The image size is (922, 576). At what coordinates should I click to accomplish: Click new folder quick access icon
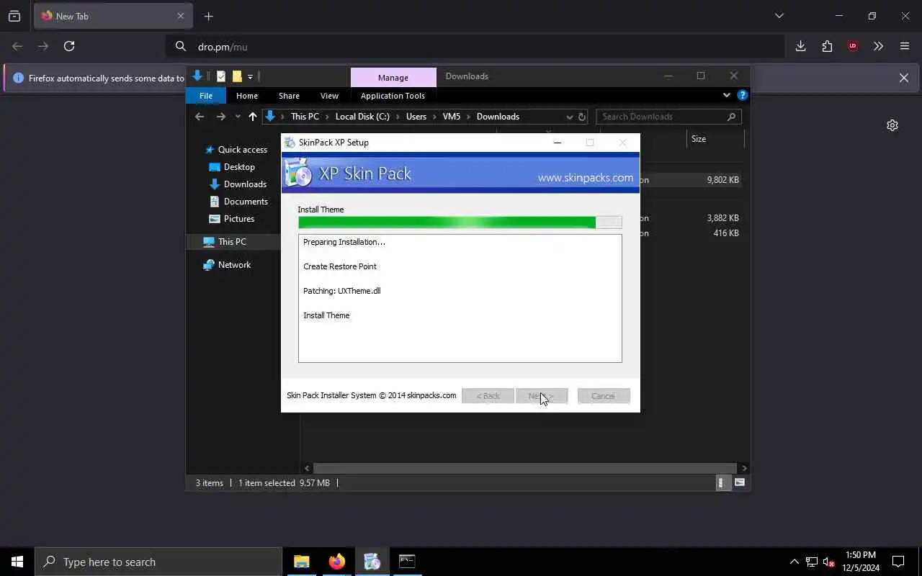coord(237,76)
